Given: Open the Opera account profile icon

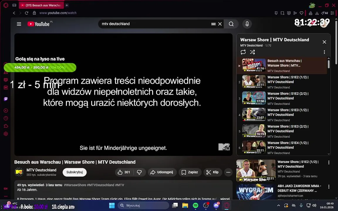Looking at the screenshot, I should [x=311, y=13].
